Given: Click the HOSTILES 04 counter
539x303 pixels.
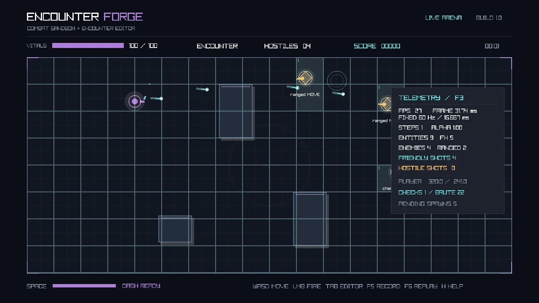Looking at the screenshot, I should (x=287, y=46).
